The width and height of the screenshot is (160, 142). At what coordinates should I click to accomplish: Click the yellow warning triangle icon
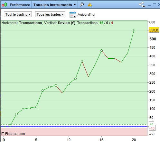coord(90,5)
